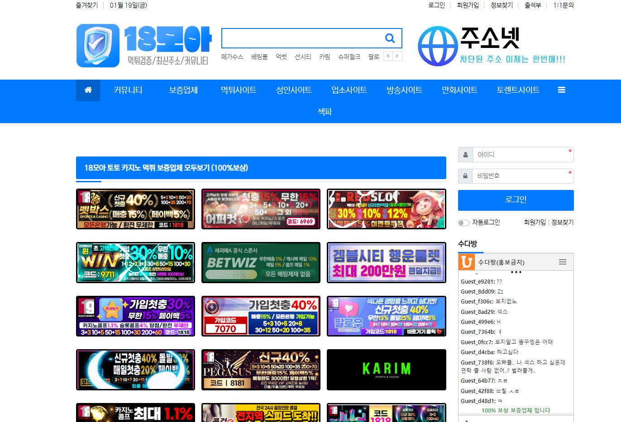Image resolution: width=621 pixels, height=422 pixels.
Task: Open the 가입코드 7070 banner
Action: pyautogui.click(x=261, y=316)
